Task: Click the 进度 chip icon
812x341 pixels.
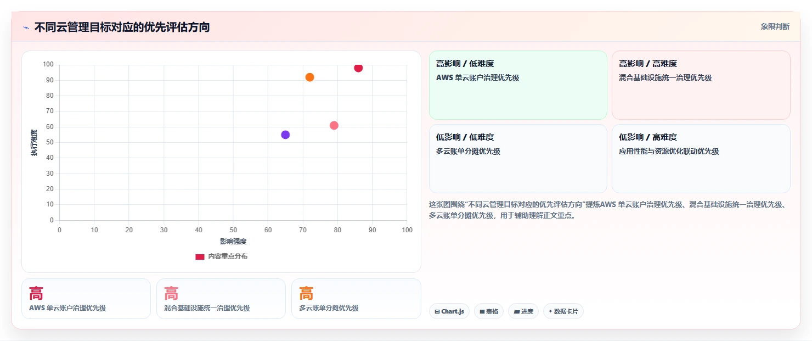Action: 517,311
